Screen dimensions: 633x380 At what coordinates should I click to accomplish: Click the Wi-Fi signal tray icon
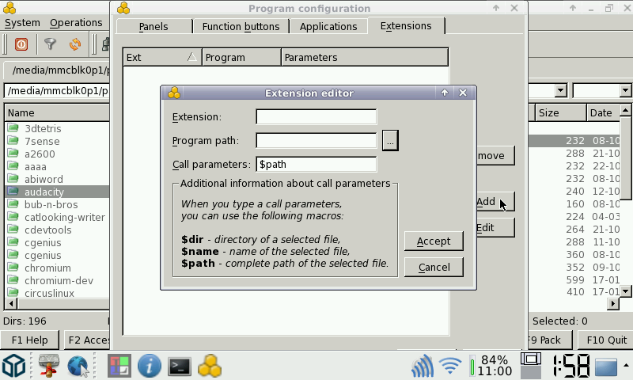(450, 366)
